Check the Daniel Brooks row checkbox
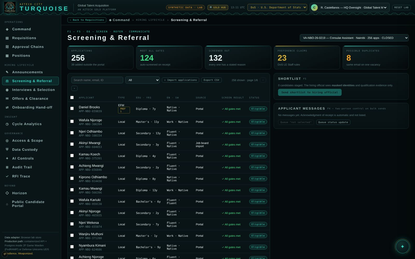The width and height of the screenshot is (415, 259). click(x=72, y=109)
